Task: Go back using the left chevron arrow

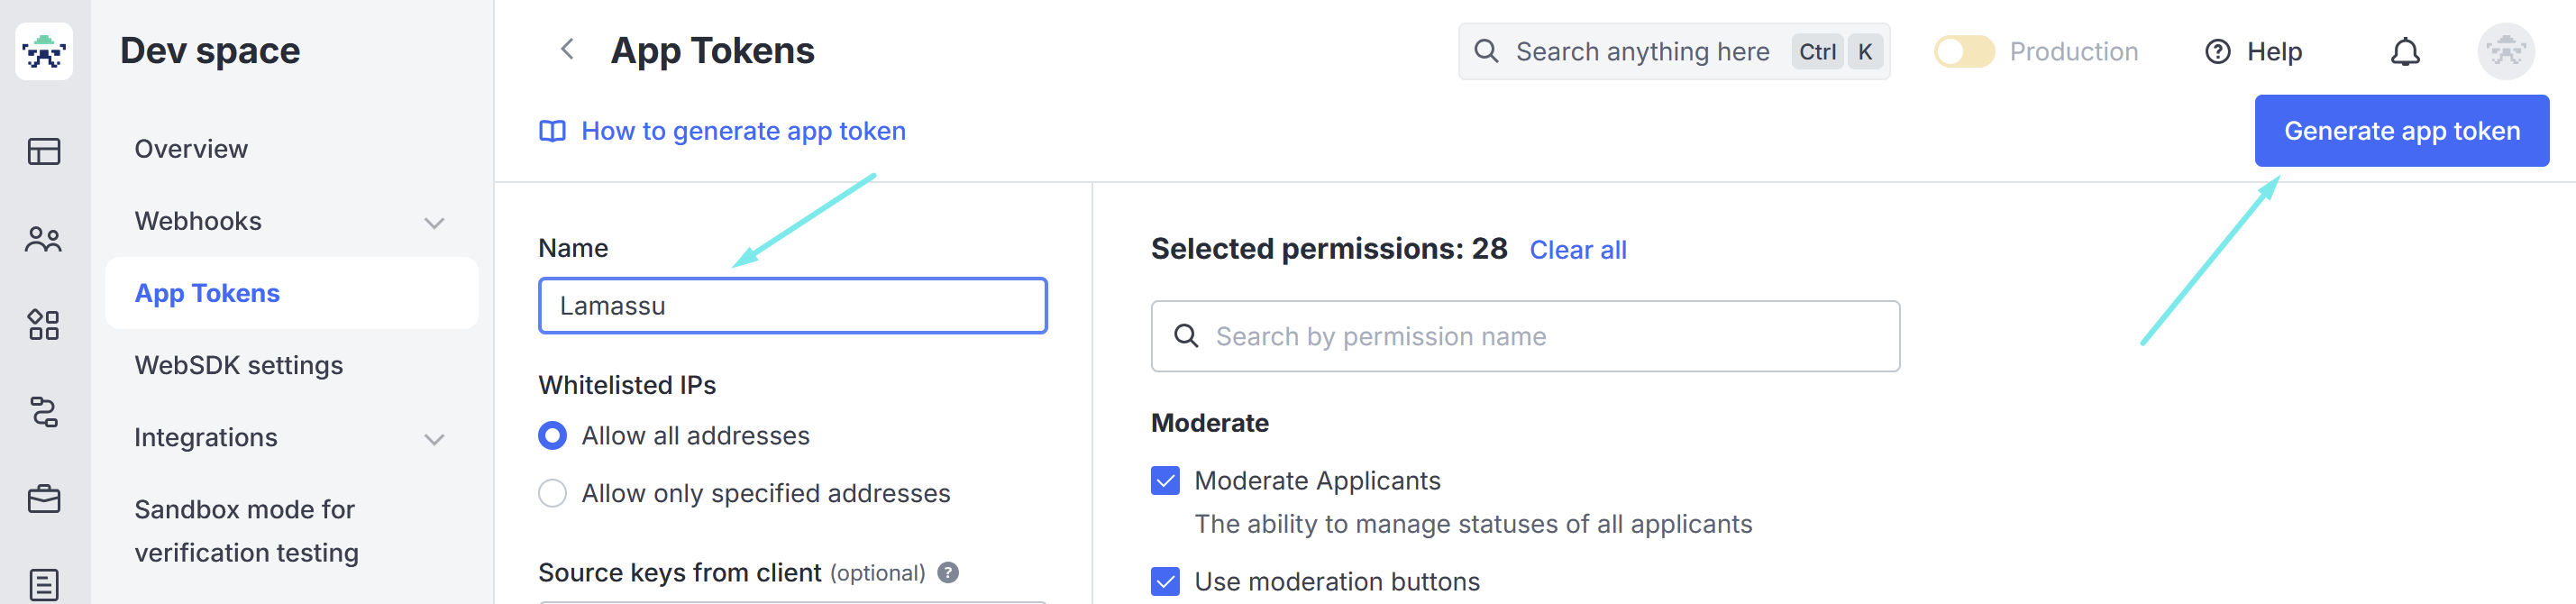Action: 567,49
